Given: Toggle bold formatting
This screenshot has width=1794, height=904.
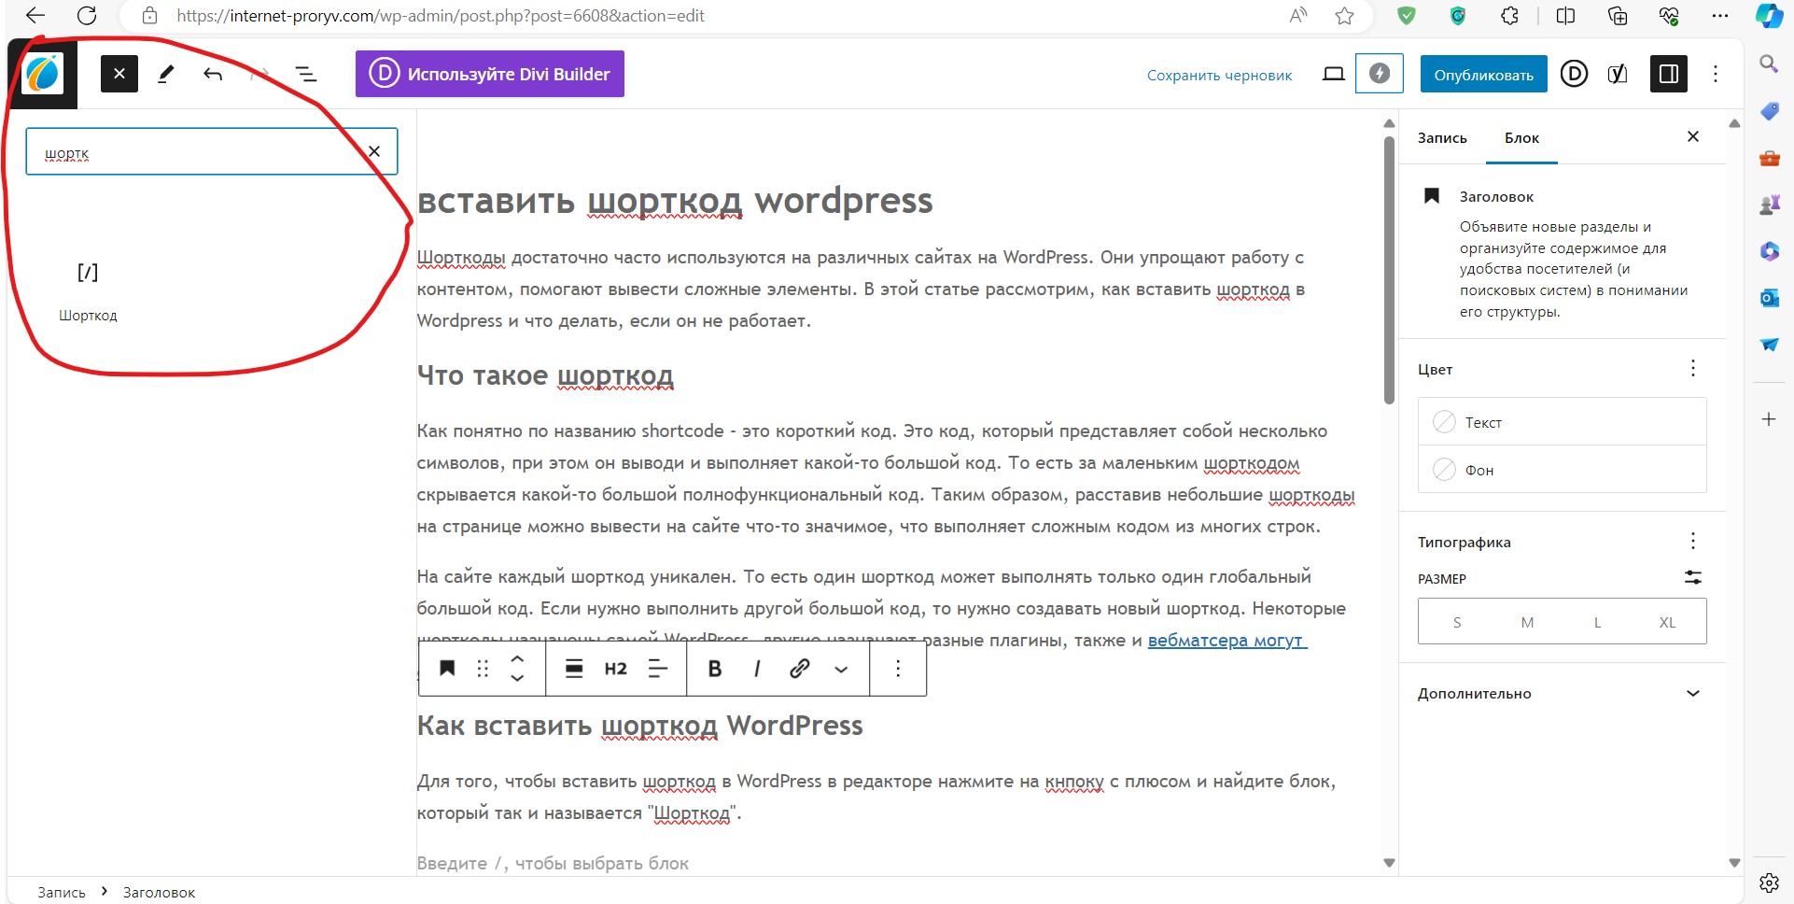Looking at the screenshot, I should (x=715, y=669).
